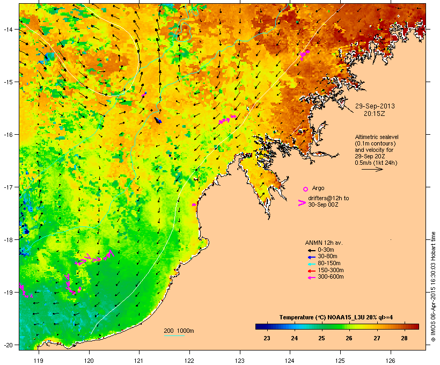Click the longitude axis label 122
The height and width of the screenshot is (365, 440).
pyautogui.click(x=189, y=361)
